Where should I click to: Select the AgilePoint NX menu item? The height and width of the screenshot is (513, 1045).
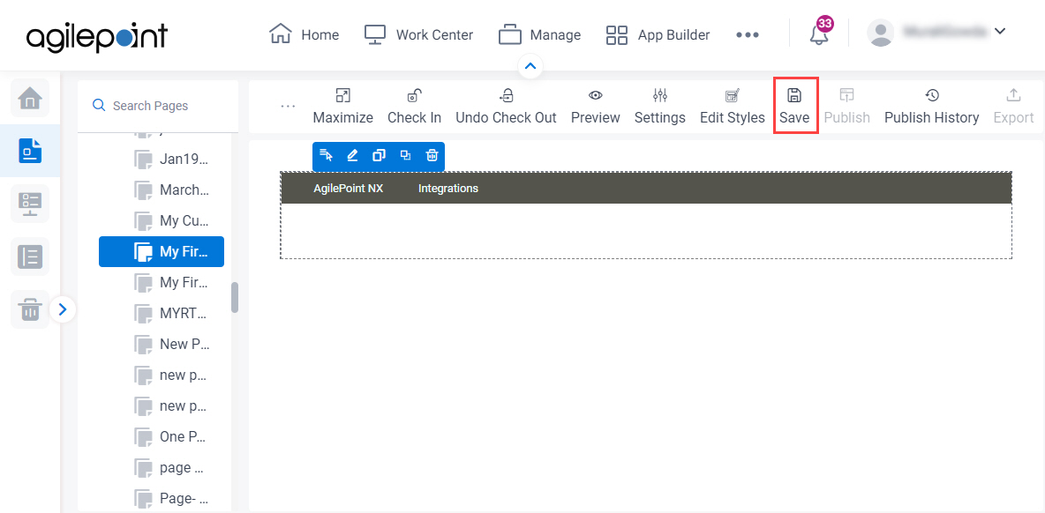349,189
